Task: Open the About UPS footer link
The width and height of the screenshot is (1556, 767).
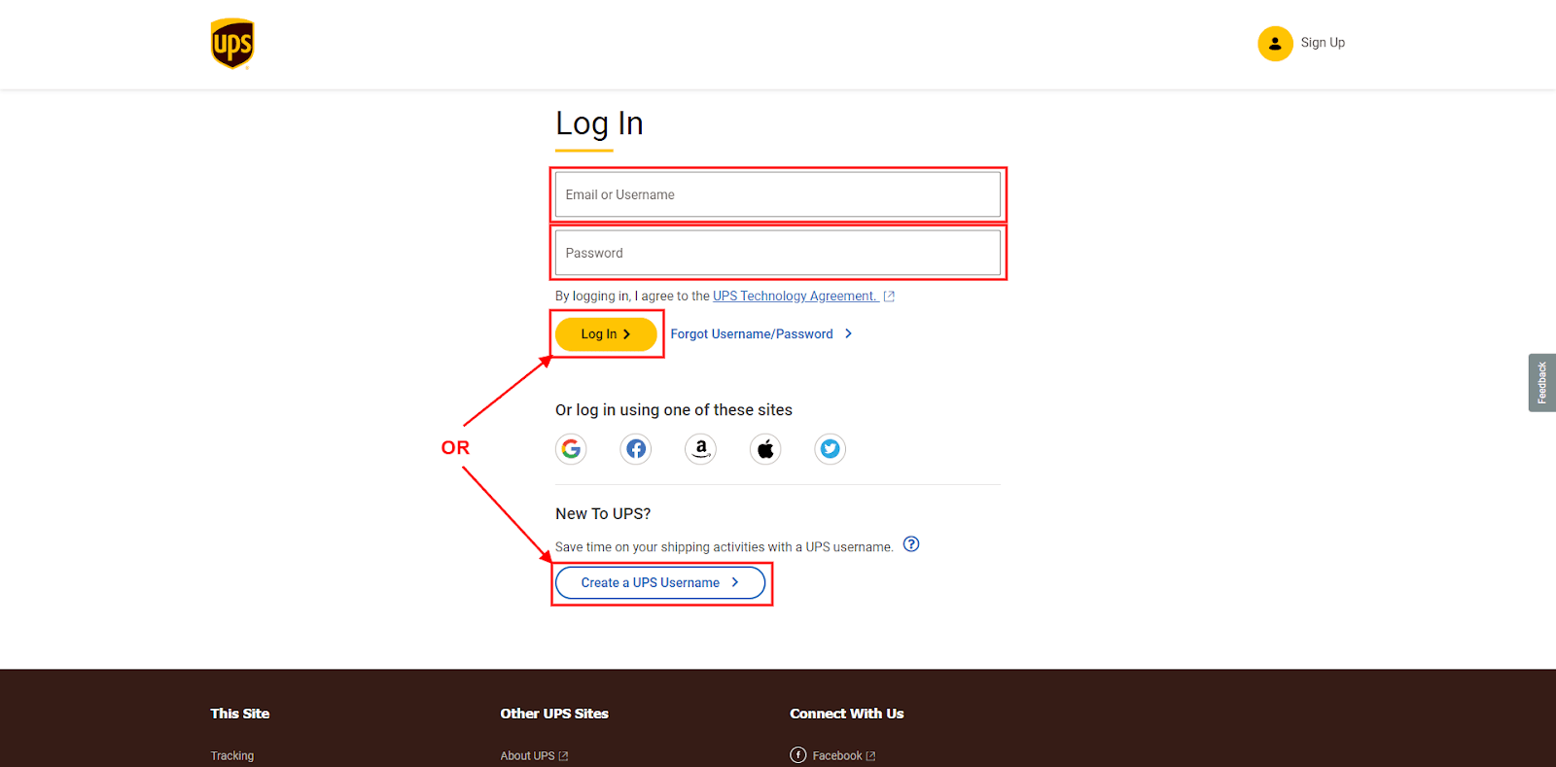Action: [527, 755]
